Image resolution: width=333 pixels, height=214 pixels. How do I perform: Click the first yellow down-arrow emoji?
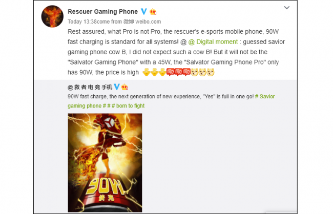point(147,72)
